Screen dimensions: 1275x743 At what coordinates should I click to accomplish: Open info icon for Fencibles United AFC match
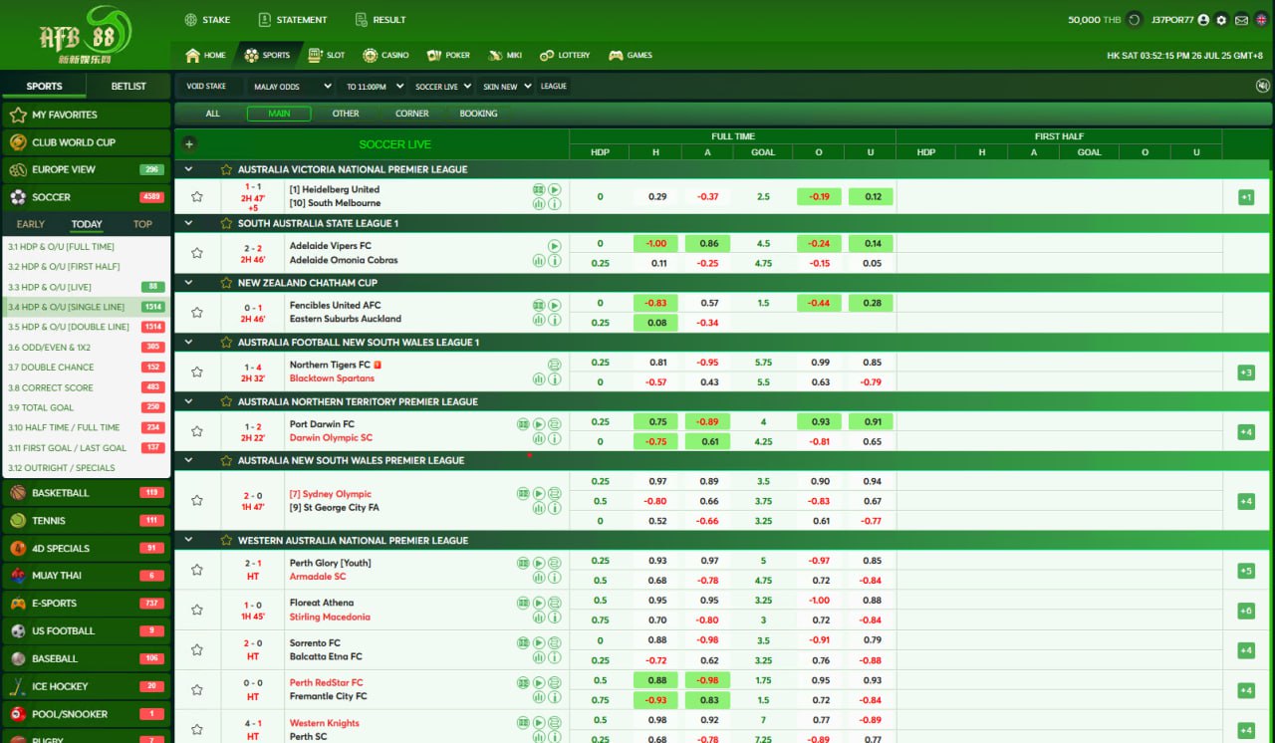click(x=555, y=320)
